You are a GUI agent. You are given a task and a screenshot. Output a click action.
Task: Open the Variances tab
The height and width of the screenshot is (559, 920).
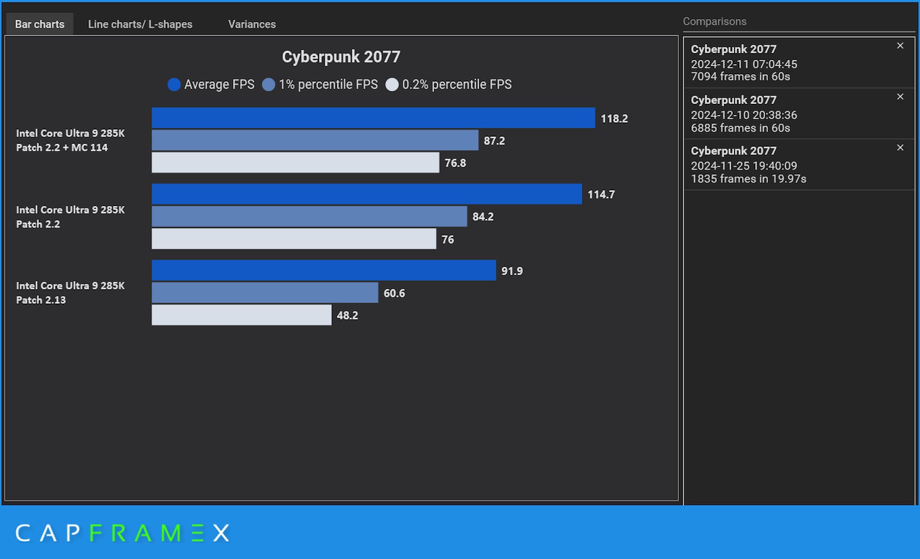pos(252,24)
